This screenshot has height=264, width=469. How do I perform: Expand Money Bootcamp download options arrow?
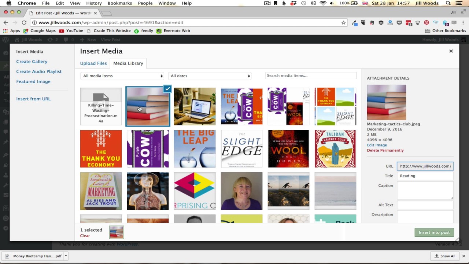click(66, 256)
